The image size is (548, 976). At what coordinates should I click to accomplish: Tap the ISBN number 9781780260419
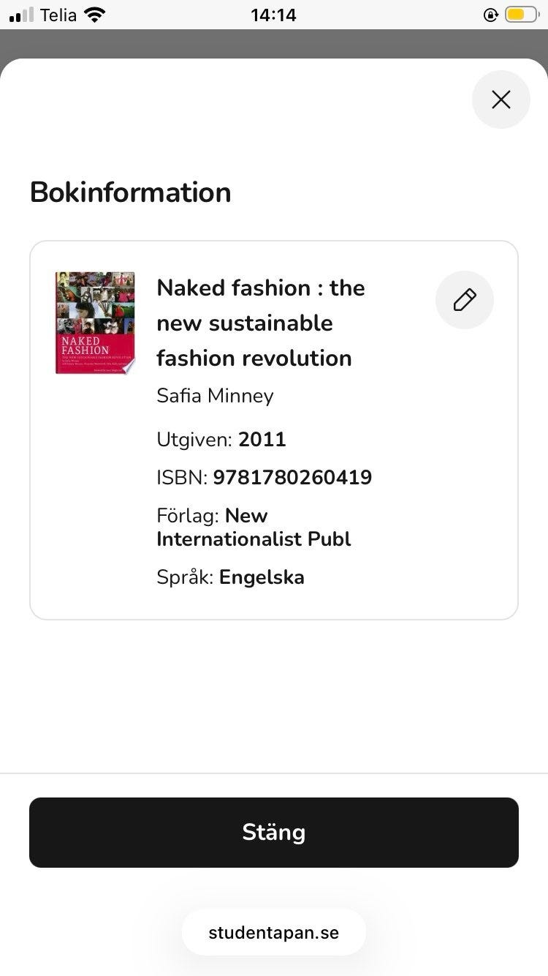(292, 478)
